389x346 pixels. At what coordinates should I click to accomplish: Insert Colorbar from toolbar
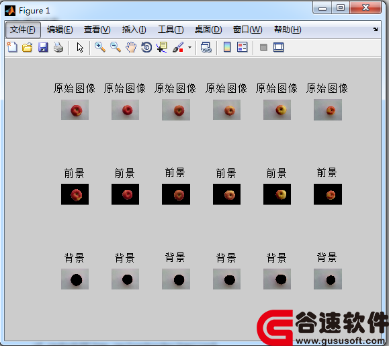[x=227, y=47]
